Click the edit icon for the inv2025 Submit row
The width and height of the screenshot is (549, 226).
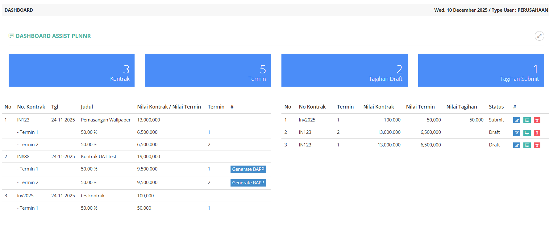(516, 120)
